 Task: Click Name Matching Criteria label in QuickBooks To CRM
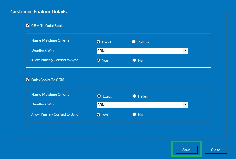[x=50, y=95]
